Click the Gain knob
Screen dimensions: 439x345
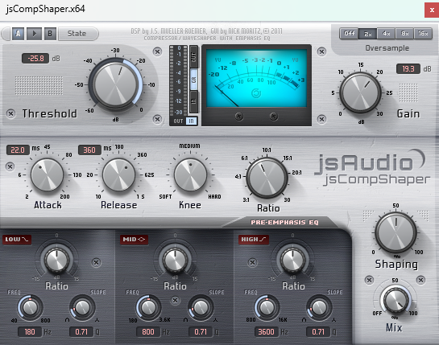[360, 92]
